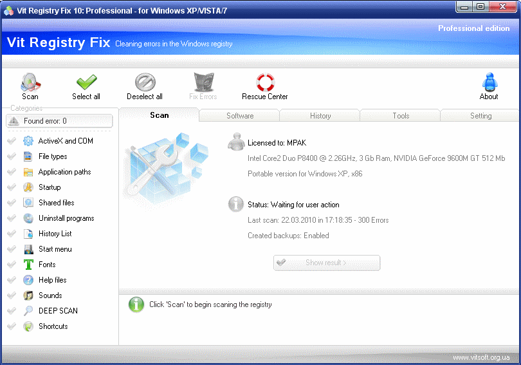Close the Vit Registry Fix window
Viewport: 521px width, 365px height.
coord(503,6)
